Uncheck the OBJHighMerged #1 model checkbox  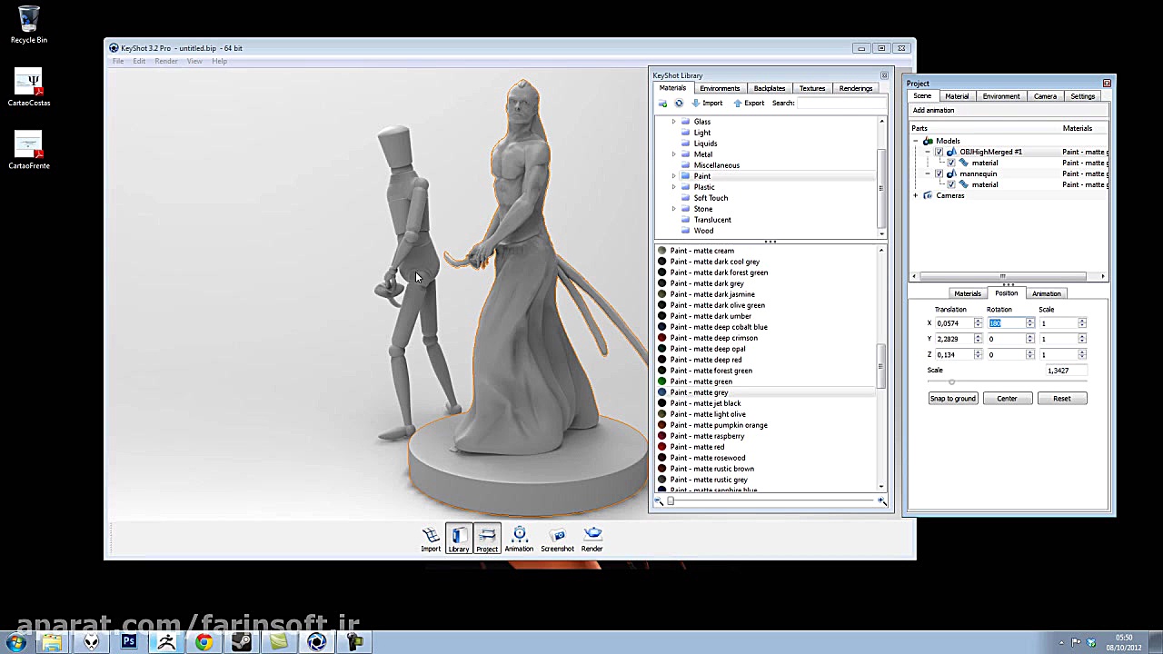pyautogui.click(x=939, y=152)
